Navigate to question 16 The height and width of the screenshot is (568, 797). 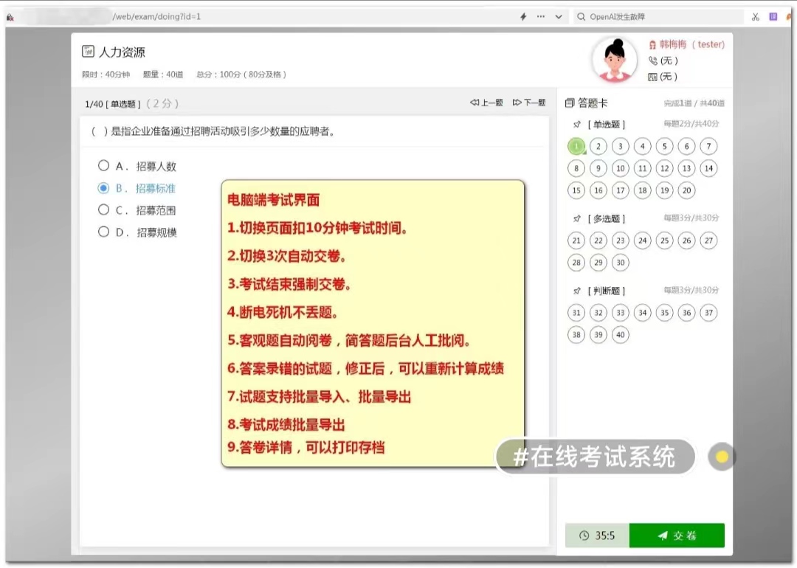tap(598, 190)
